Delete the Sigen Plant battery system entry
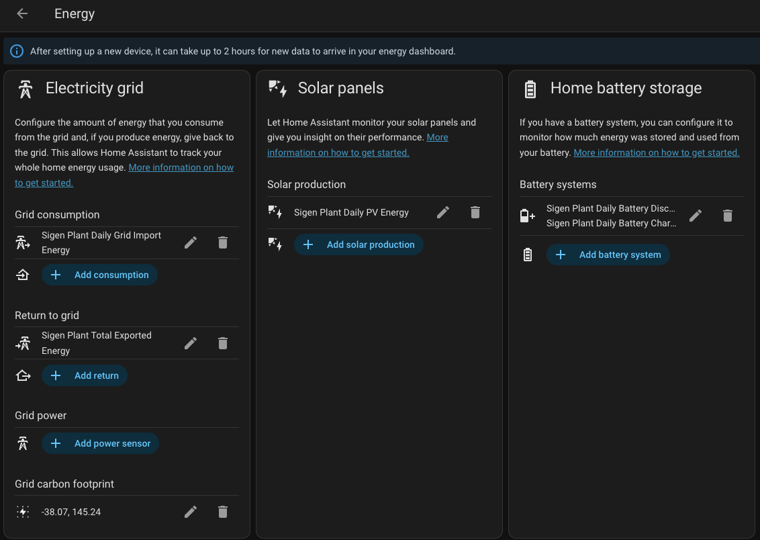 [728, 216]
